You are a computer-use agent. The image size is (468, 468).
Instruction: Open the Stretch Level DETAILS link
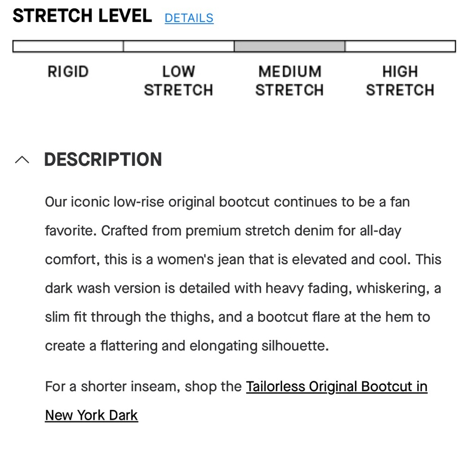point(189,18)
